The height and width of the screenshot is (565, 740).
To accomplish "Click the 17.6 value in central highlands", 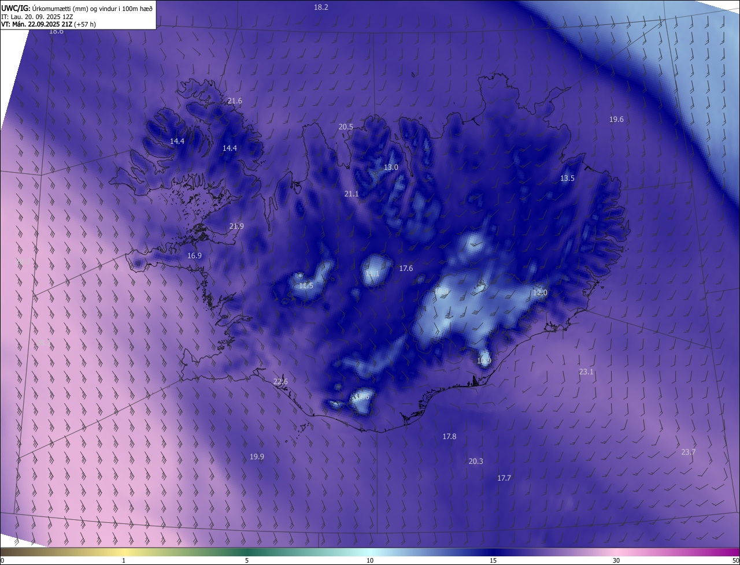I will [406, 269].
